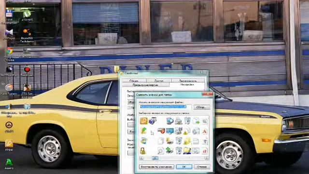
Task: Close the change icon dialog
Action: click(x=207, y=94)
